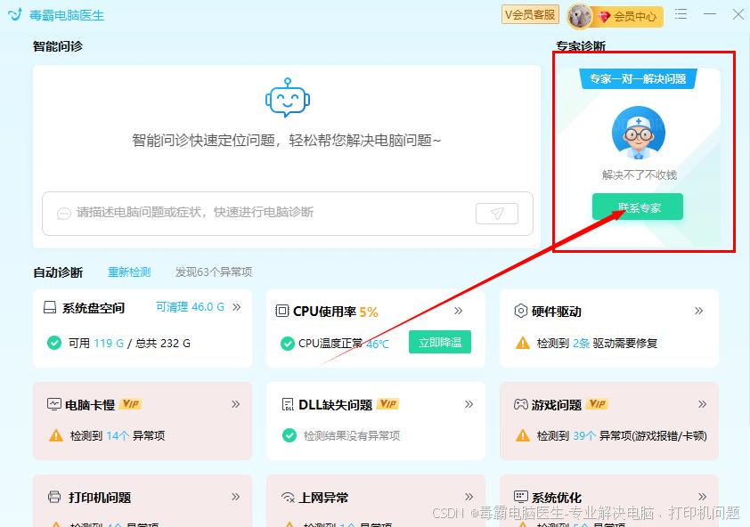Click the 系统优化 keyboard icon

520,497
